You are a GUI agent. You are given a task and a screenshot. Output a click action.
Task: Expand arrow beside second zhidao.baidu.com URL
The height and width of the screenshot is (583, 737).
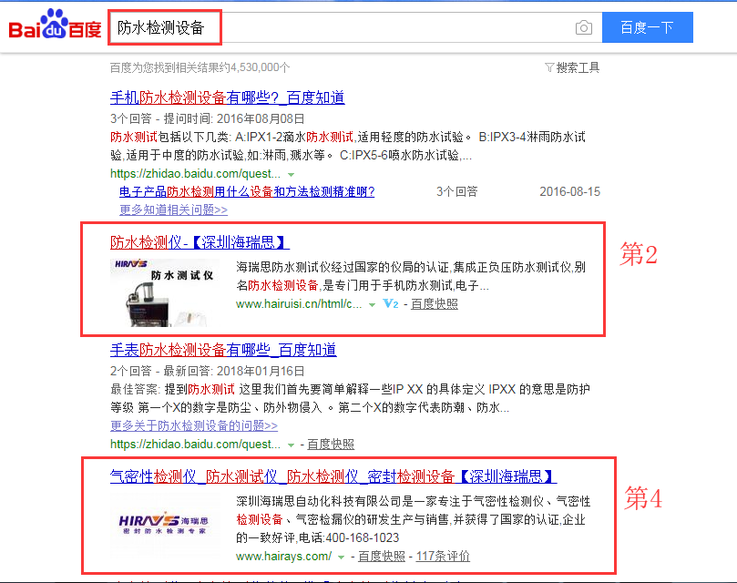click(291, 445)
